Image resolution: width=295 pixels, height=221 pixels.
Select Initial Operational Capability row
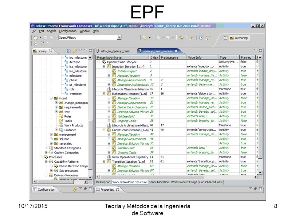tap(177, 157)
